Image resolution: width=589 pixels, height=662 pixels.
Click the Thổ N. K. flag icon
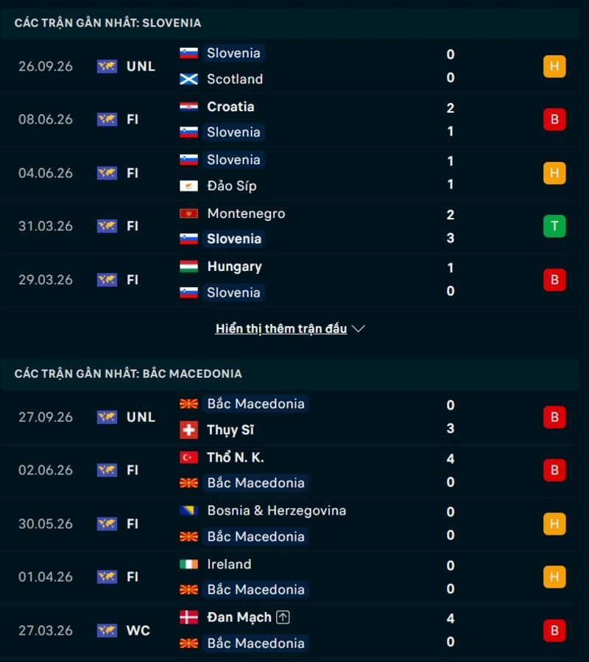[x=188, y=458]
